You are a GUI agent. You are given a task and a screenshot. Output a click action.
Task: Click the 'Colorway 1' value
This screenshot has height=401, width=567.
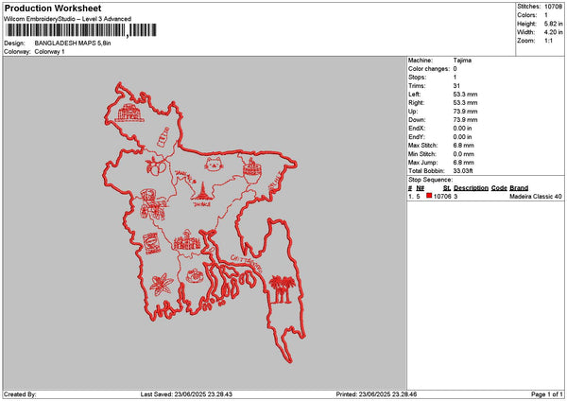coord(49,52)
